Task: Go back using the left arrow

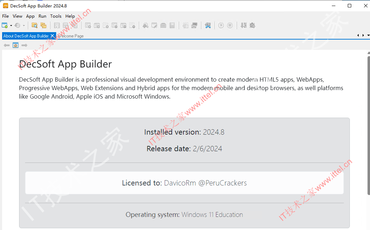Action: point(7,45)
